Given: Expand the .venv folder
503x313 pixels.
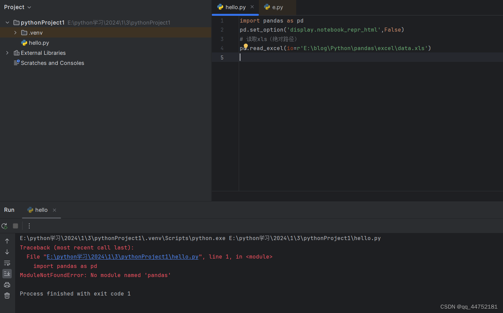Looking at the screenshot, I should pos(15,33).
